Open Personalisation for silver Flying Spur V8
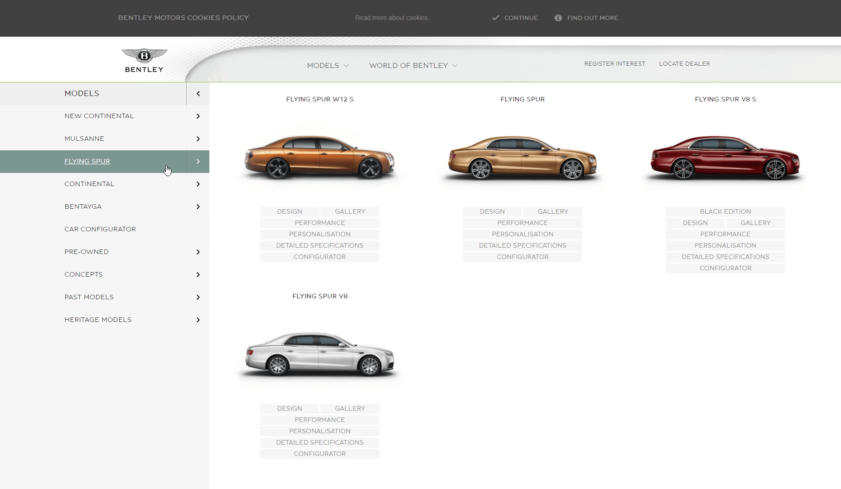This screenshot has height=489, width=841. [x=320, y=431]
